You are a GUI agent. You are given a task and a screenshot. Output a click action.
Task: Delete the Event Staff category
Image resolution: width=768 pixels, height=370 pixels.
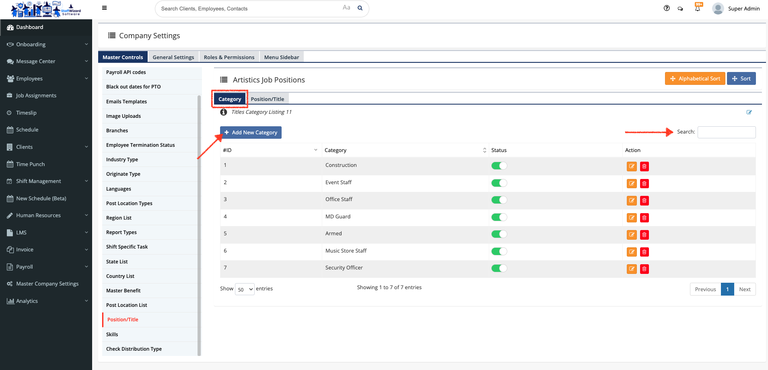(644, 184)
